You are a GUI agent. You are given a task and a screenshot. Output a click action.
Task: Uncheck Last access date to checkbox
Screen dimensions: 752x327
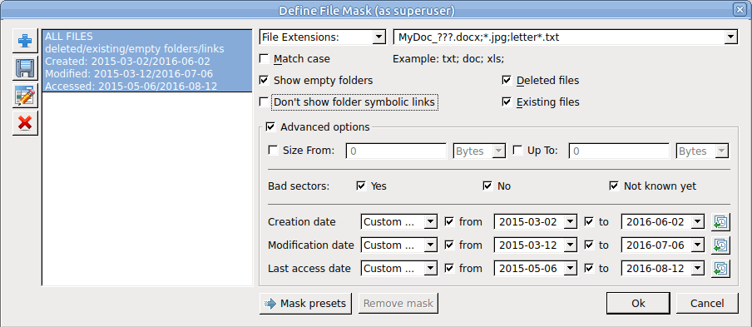click(589, 268)
